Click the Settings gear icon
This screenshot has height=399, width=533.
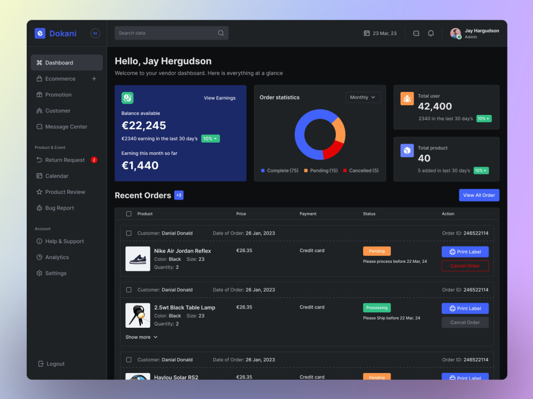tap(39, 273)
